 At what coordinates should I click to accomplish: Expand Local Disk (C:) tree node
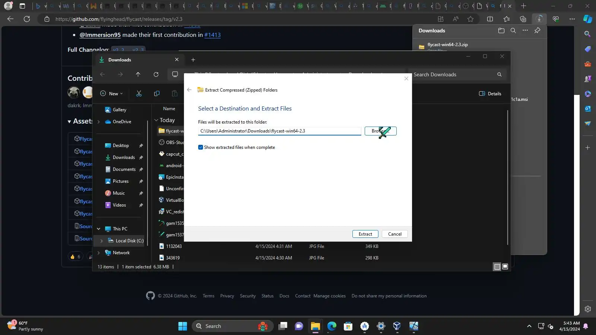(102, 241)
